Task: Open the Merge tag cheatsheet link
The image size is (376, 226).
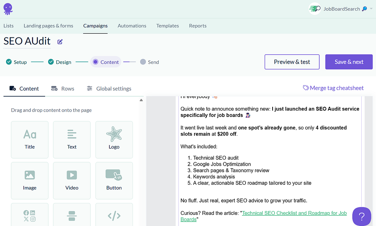Action: point(333,88)
